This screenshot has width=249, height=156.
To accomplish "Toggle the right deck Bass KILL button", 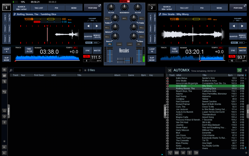I will click(142, 37).
